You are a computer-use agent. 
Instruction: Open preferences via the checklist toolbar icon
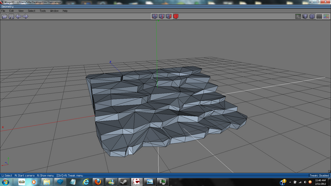(298, 16)
